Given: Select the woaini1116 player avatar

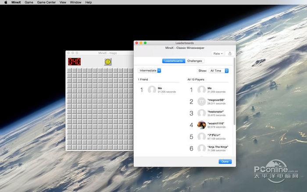Looking at the screenshot, I should [202, 125].
